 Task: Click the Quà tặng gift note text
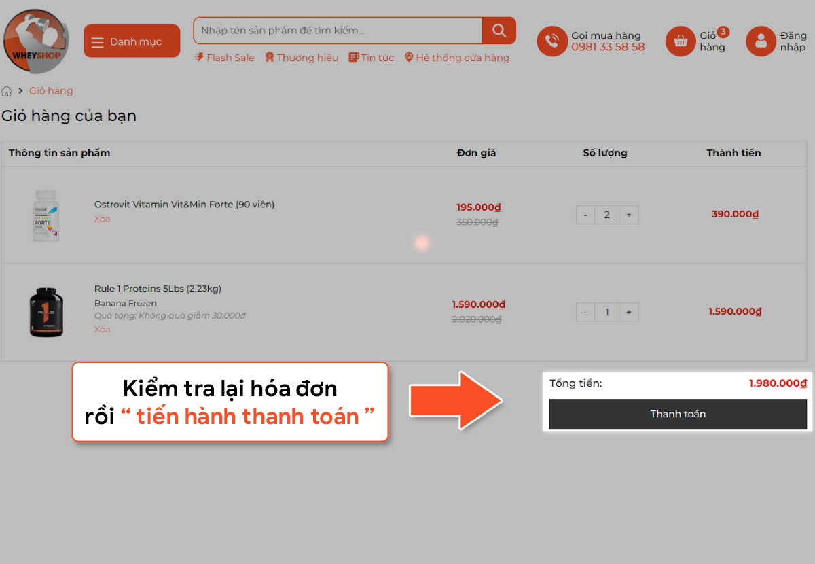[170, 316]
